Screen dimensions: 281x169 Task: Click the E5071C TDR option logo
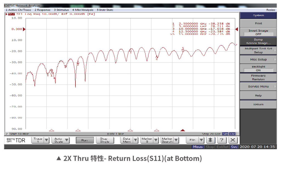pos(16,140)
